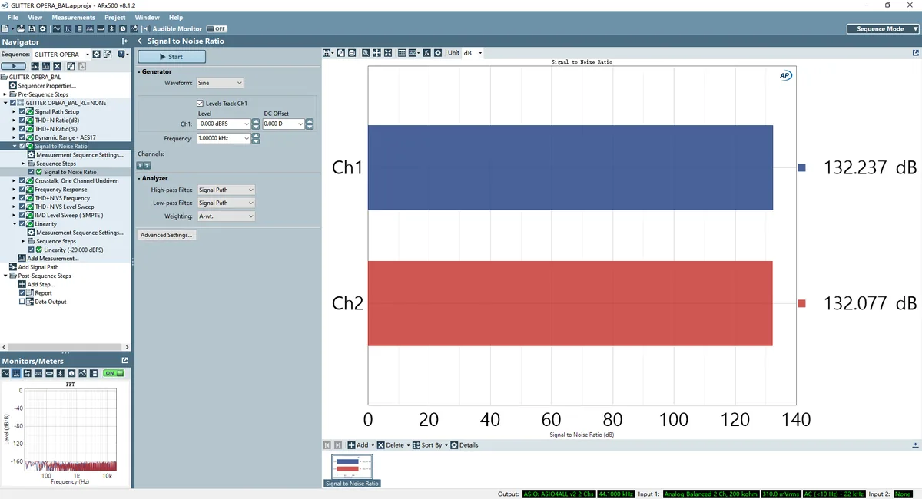Click the red Ch2 legend swatch

[802, 303]
